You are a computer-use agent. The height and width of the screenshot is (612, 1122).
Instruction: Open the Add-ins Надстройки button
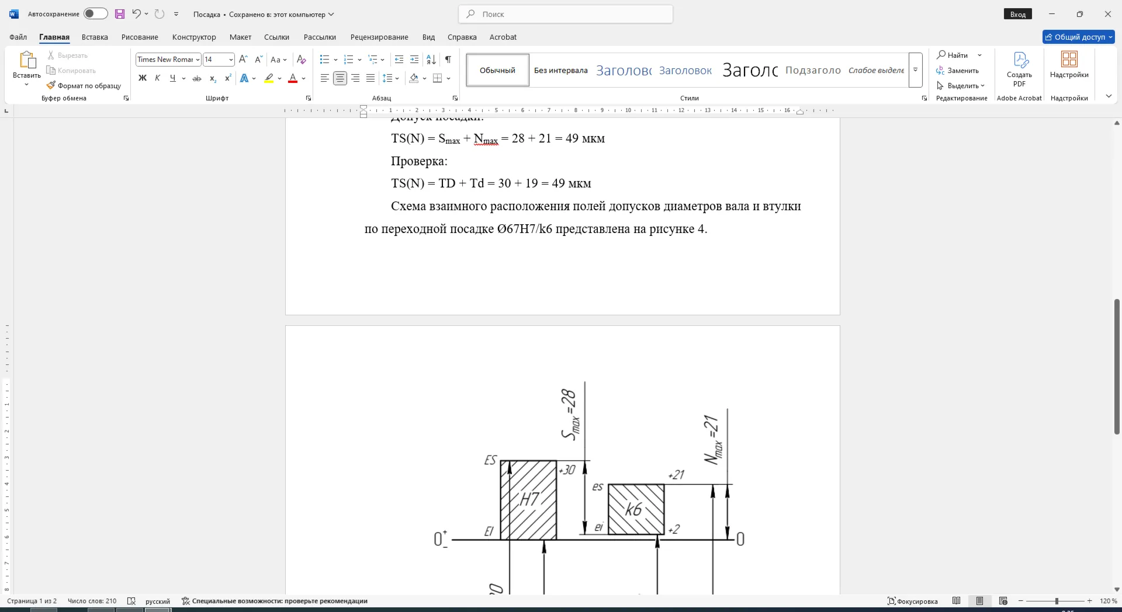(1069, 64)
